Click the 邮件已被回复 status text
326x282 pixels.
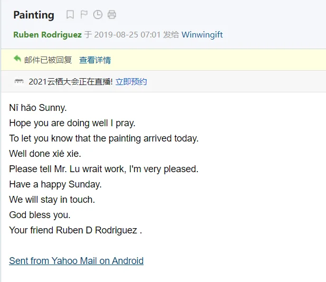tap(48, 60)
